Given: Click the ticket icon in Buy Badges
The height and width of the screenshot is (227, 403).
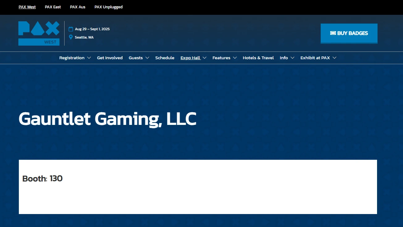Looking at the screenshot, I should pos(333,33).
